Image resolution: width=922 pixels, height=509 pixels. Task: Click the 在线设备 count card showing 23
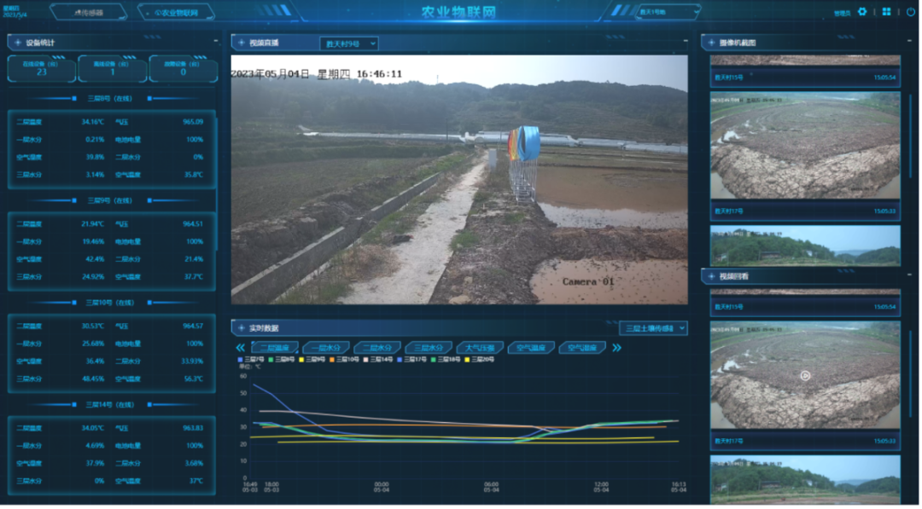click(41, 69)
